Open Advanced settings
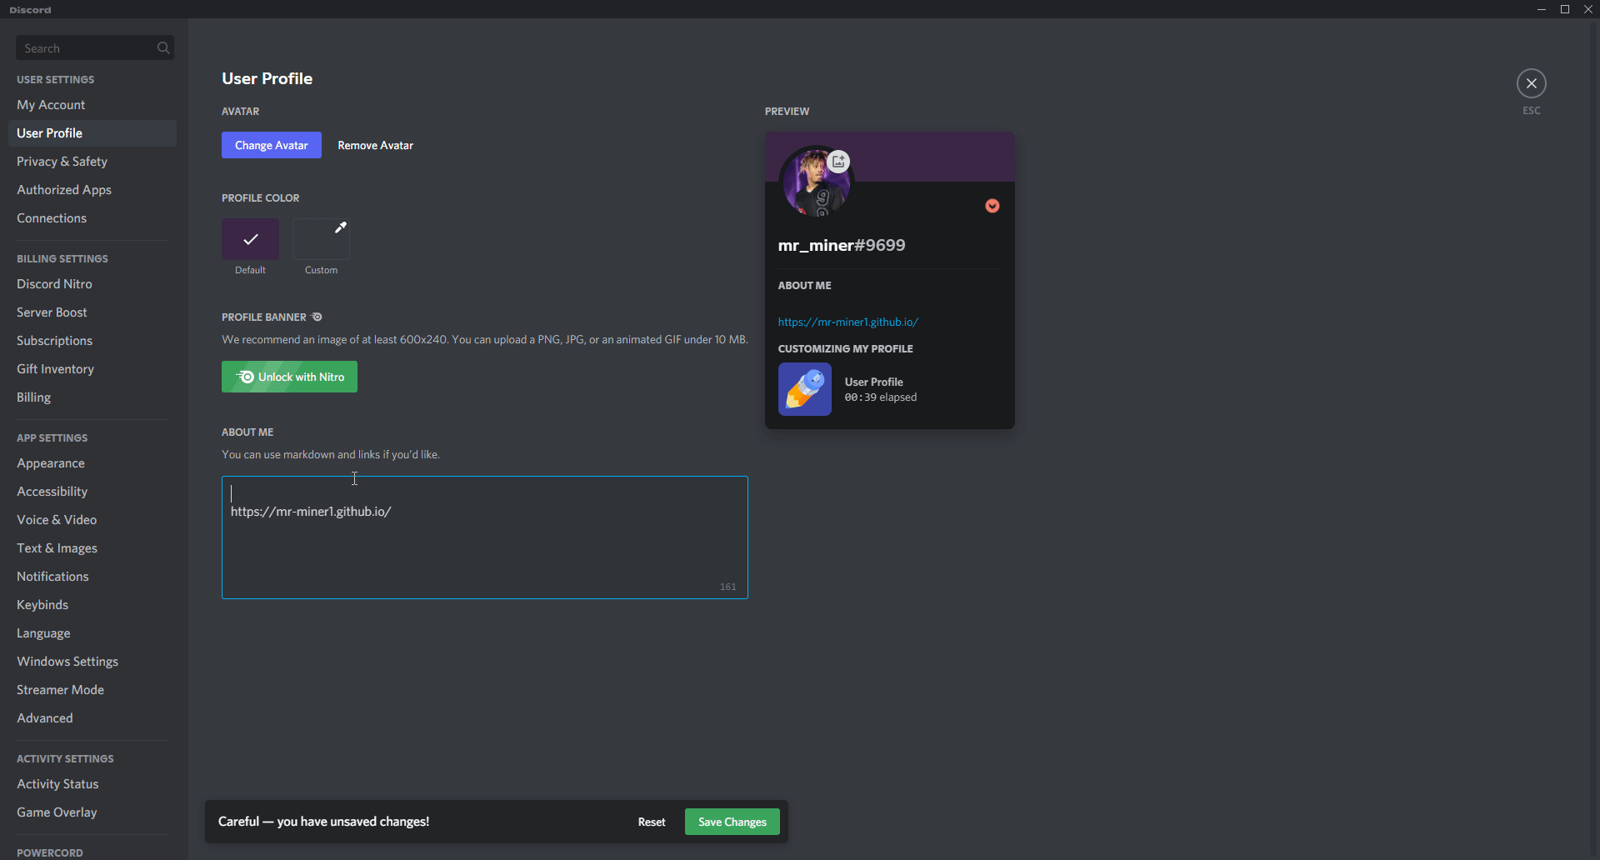 [x=92, y=718]
